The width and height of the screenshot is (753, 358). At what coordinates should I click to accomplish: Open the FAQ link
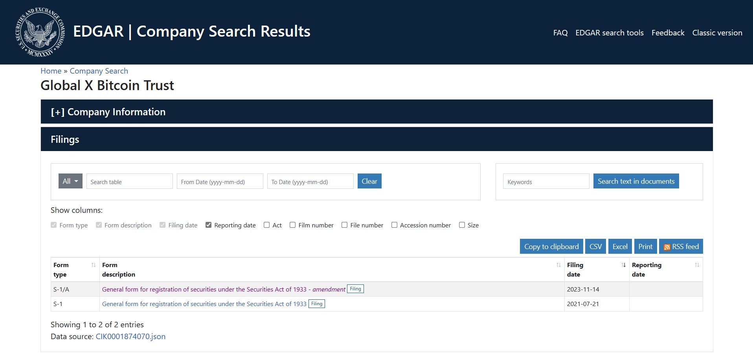click(x=560, y=33)
